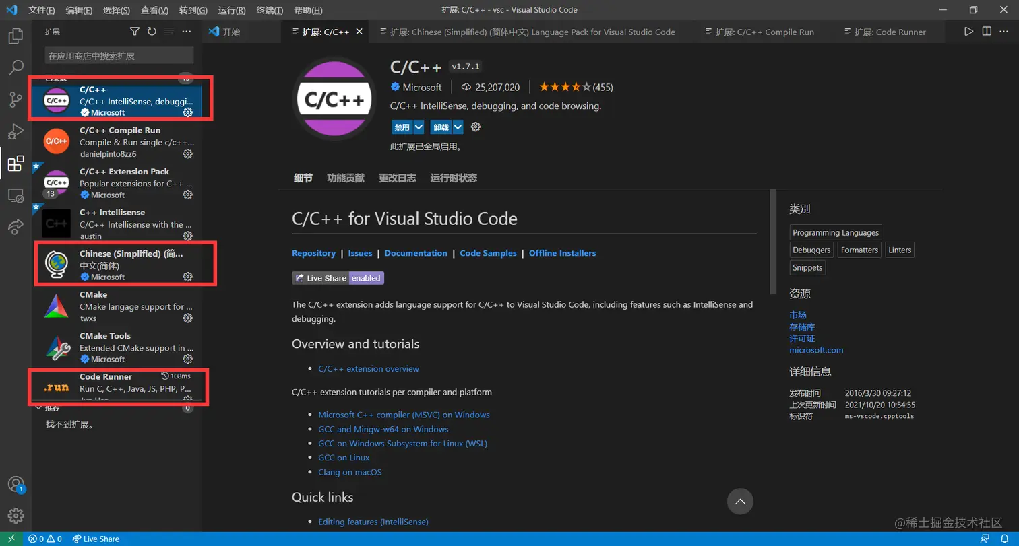Open the 文件 menu
1019x546 pixels.
click(x=42, y=10)
